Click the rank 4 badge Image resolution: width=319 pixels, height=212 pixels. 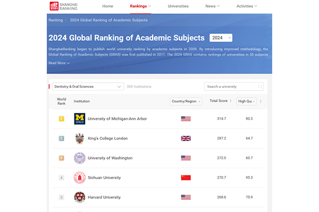click(62, 178)
